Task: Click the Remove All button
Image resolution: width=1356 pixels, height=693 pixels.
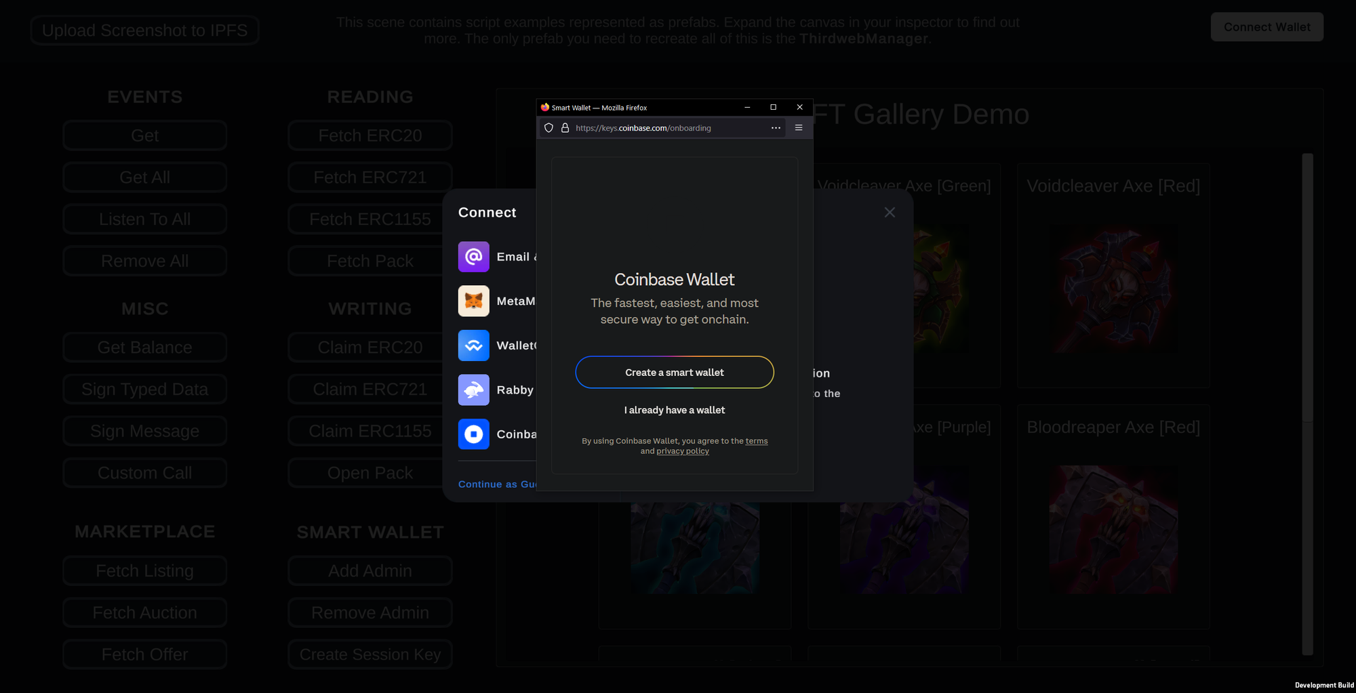Action: [x=144, y=261]
